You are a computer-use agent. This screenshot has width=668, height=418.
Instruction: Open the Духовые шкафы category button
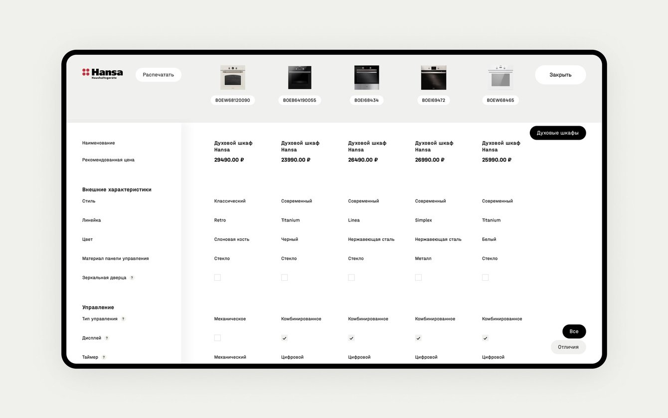pos(558,133)
